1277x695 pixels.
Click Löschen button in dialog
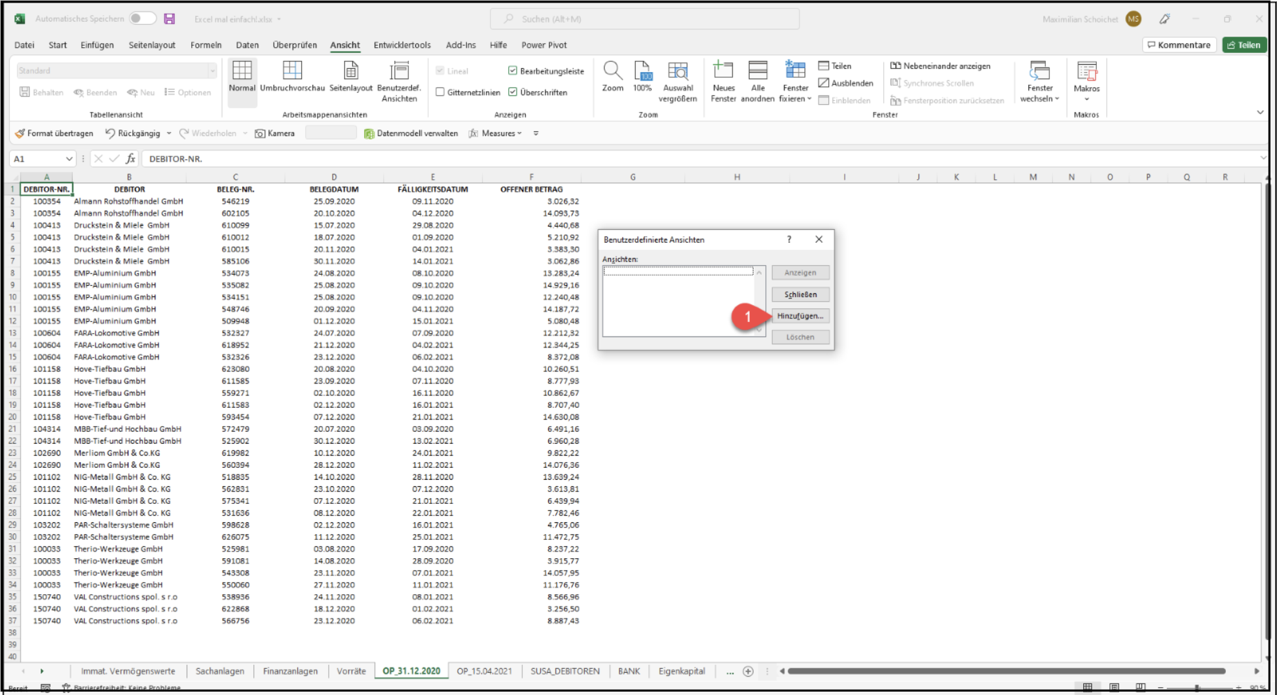(800, 338)
